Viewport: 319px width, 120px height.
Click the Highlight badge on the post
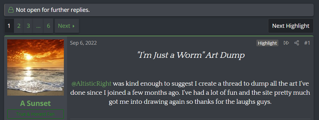(267, 43)
